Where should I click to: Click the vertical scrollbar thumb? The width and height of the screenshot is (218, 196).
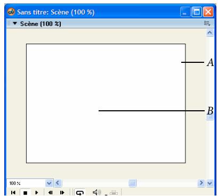click(210, 117)
